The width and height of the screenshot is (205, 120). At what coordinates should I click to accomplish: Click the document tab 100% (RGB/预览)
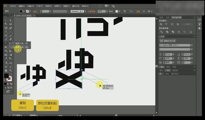tap(23, 16)
